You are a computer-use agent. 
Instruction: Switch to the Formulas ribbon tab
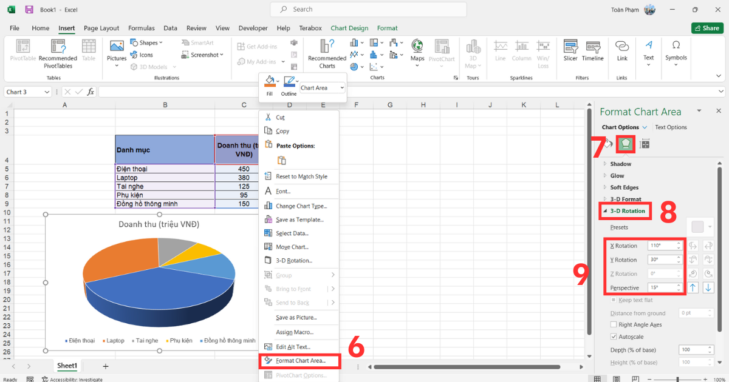pos(141,28)
